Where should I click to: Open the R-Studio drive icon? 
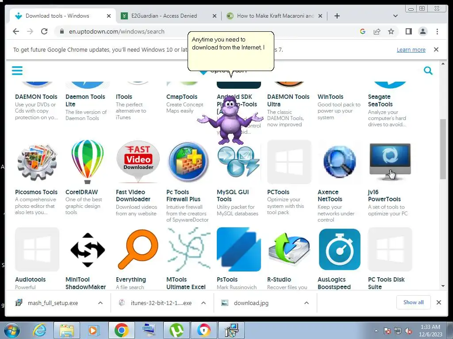[x=289, y=249]
